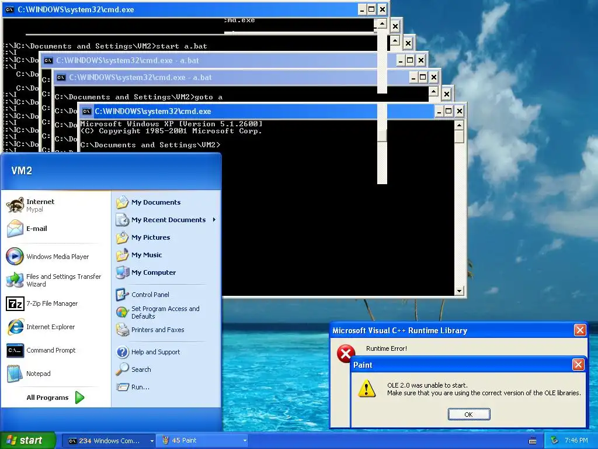This screenshot has height=449, width=598.
Task: Click scrollbar thumb in front cmd.exe window
Action: tap(459, 136)
